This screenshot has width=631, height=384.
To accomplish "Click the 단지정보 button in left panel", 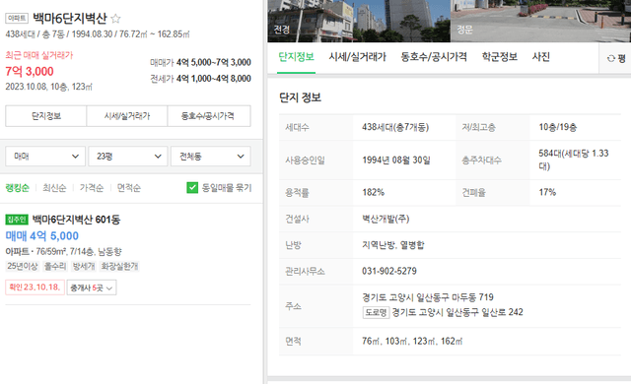I will click(46, 116).
